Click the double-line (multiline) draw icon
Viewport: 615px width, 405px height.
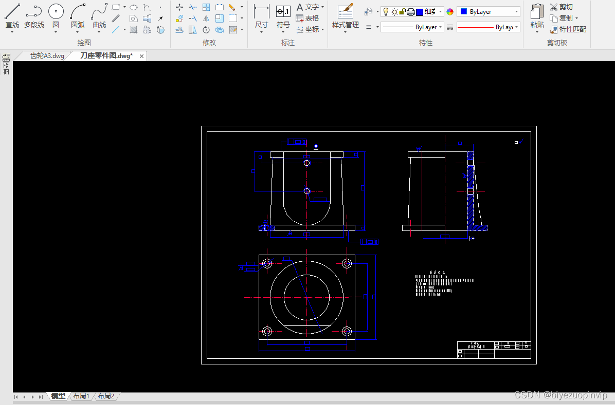(116, 18)
